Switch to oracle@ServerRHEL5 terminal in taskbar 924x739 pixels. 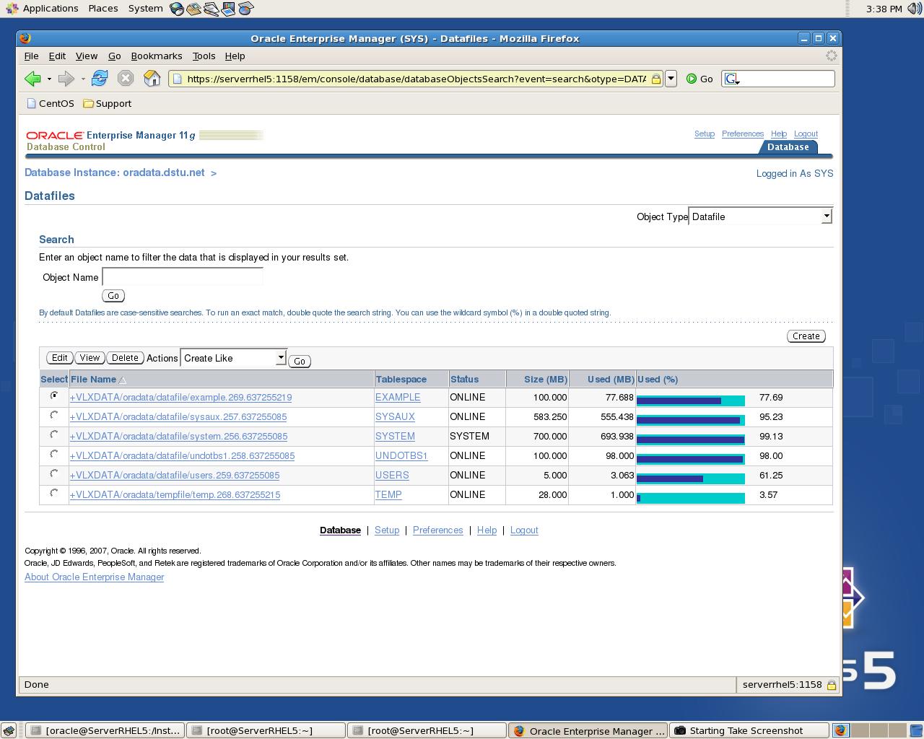tap(105, 730)
